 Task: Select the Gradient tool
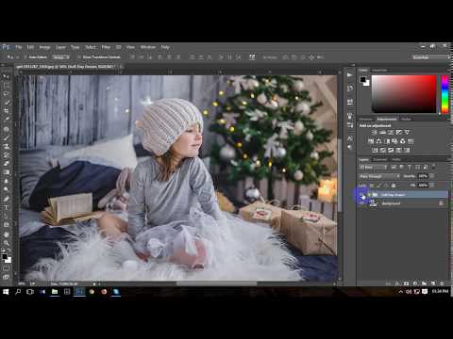6,172
